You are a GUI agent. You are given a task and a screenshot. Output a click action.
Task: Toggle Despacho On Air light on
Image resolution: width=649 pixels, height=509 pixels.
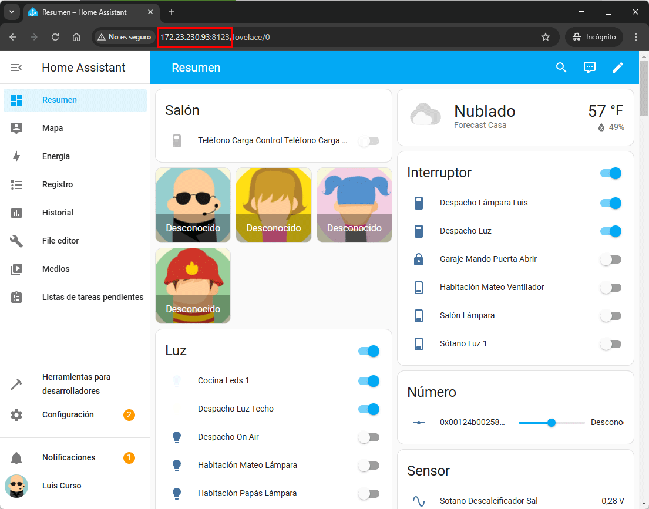point(369,437)
